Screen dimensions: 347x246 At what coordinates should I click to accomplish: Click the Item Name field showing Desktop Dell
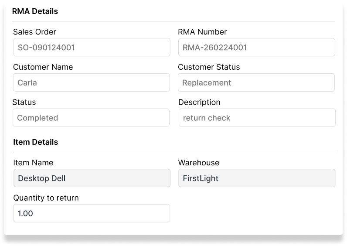click(x=92, y=178)
